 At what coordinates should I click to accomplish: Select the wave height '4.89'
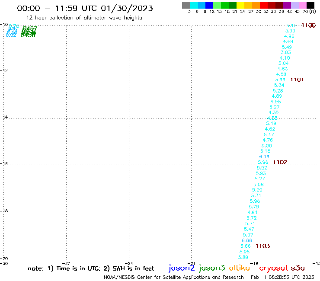pyautogui.click(x=277, y=96)
